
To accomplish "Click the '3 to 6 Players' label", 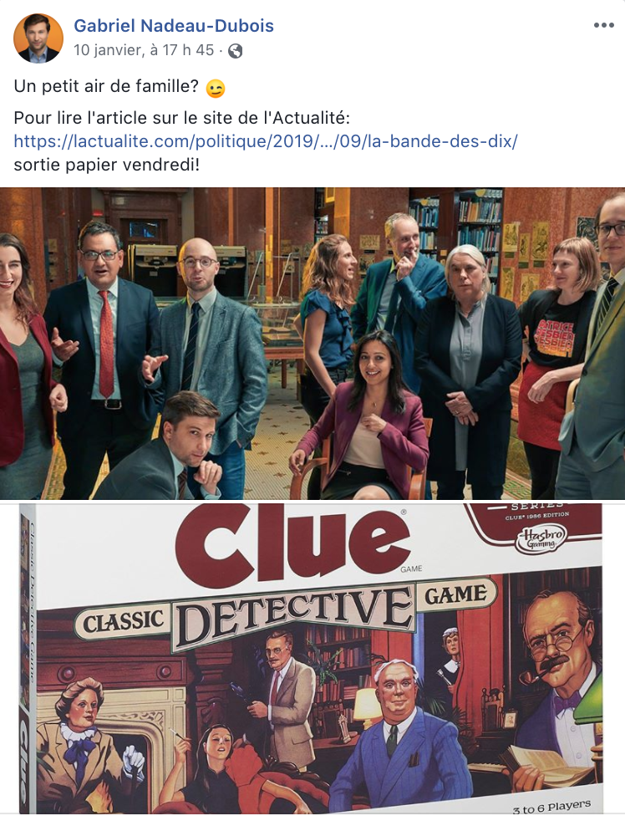I will coord(551,806).
